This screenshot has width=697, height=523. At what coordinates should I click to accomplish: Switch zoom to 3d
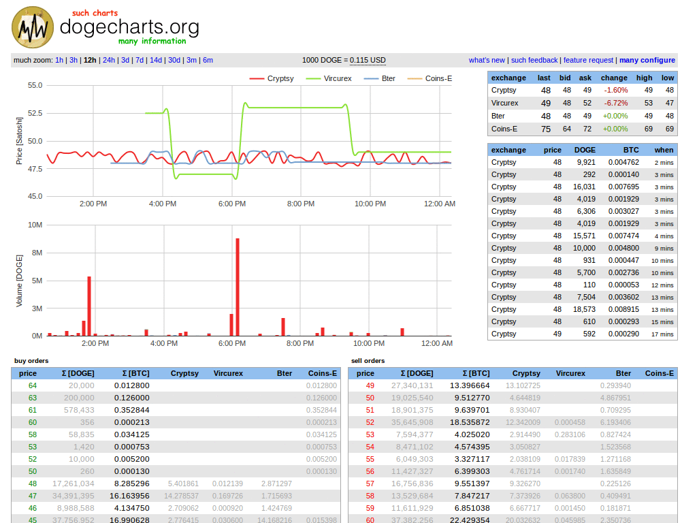coord(125,60)
